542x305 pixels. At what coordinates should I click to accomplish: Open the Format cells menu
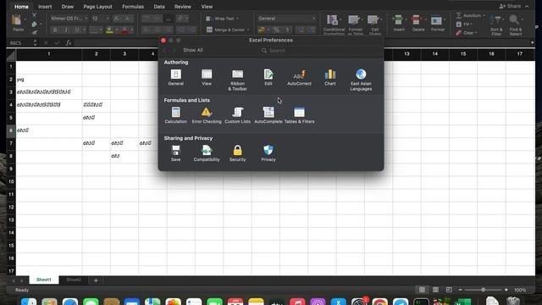(x=437, y=24)
